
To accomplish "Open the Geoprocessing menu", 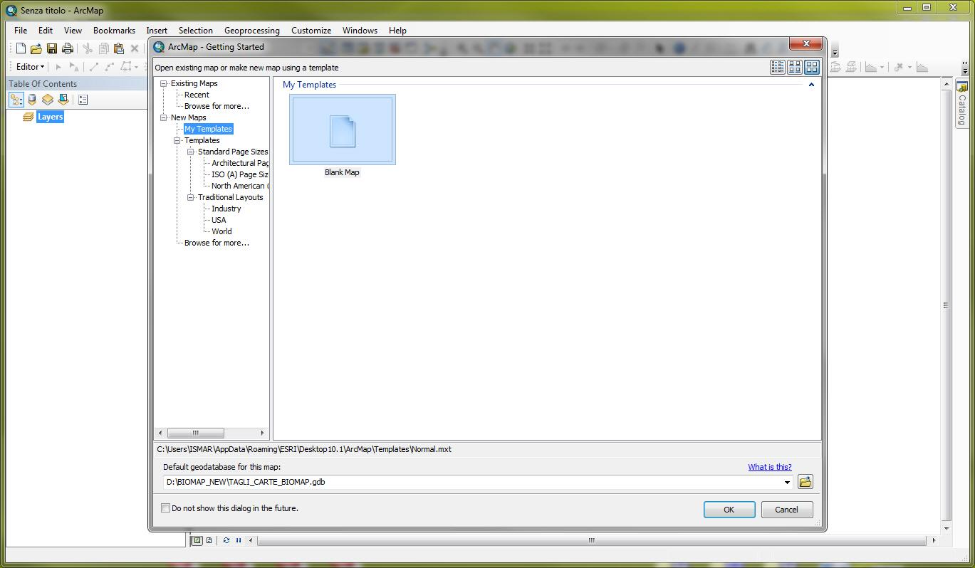I will pyautogui.click(x=252, y=31).
